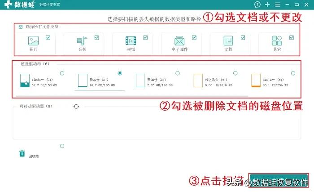
Task: Click the horizontal scrollbar under hard drives
Action: click(132, 96)
